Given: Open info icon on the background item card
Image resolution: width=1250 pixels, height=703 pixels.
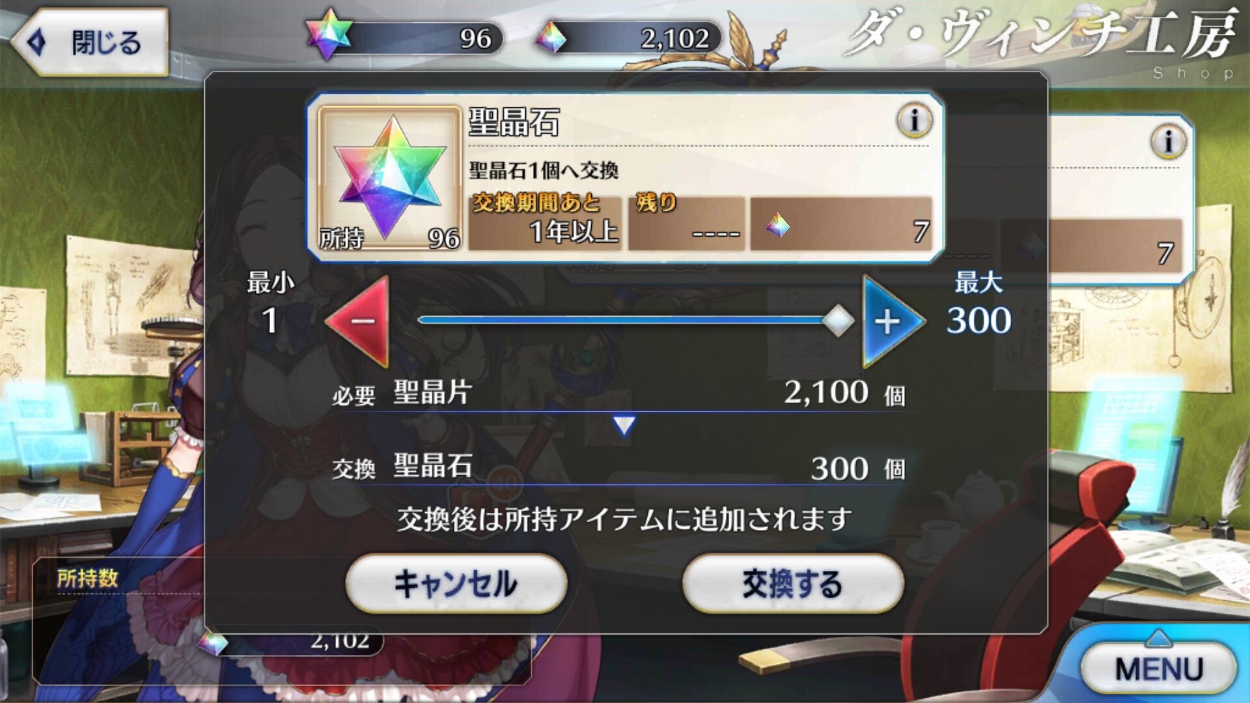Looking at the screenshot, I should pos(1168,141).
